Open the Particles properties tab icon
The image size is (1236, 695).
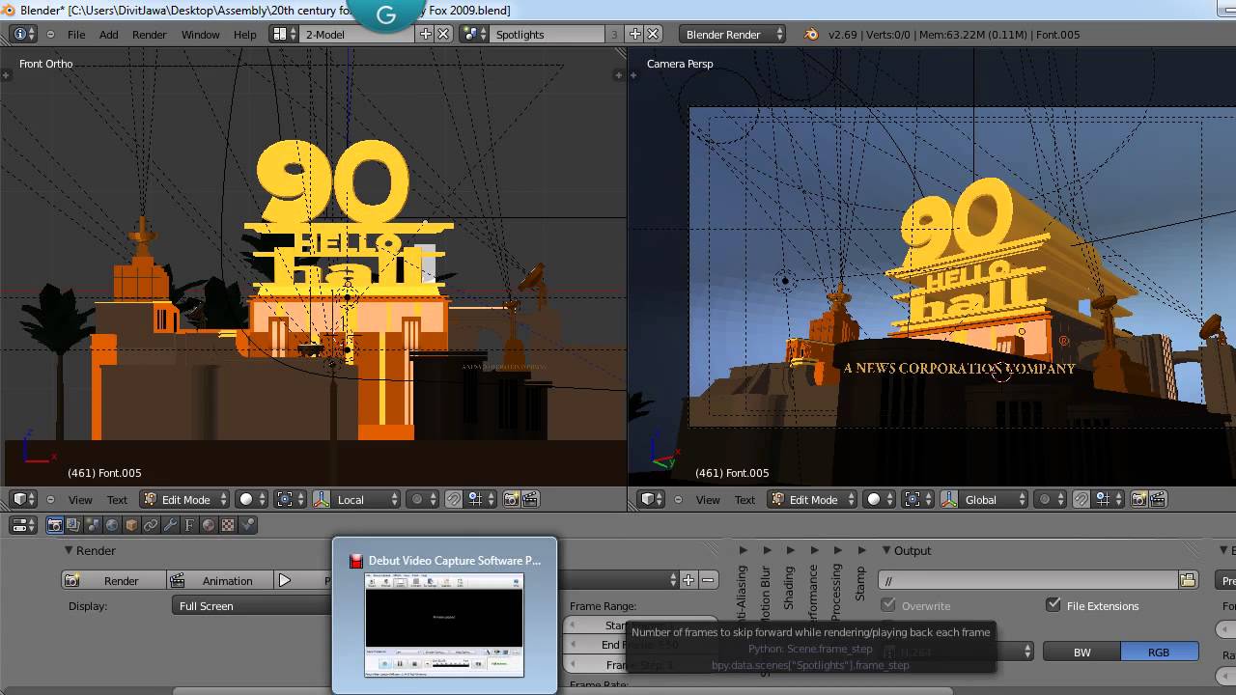coord(248,525)
